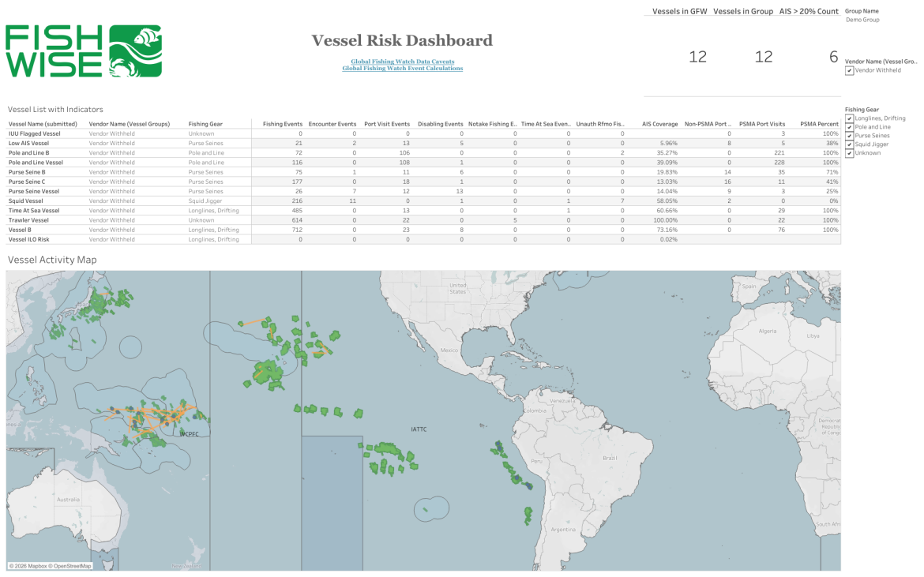Click the Trawler Vessel row name

click(x=31, y=220)
